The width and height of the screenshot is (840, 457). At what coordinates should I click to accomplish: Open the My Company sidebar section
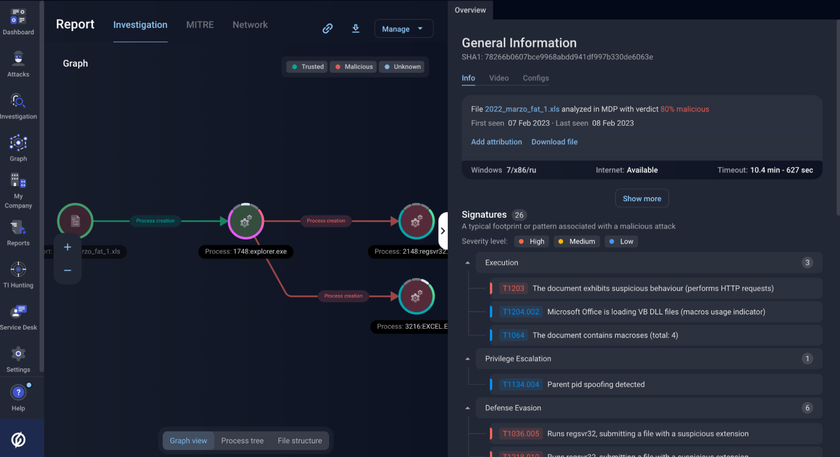click(18, 188)
